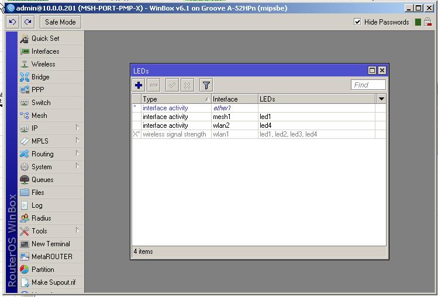Click the Radius icon
438x297 pixels.
click(25, 218)
